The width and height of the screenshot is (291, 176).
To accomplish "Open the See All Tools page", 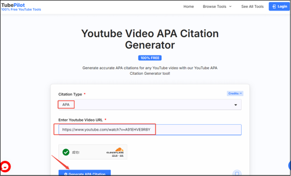I will coord(252,7).
